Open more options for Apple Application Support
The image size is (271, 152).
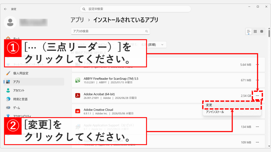pyautogui.click(x=257, y=127)
